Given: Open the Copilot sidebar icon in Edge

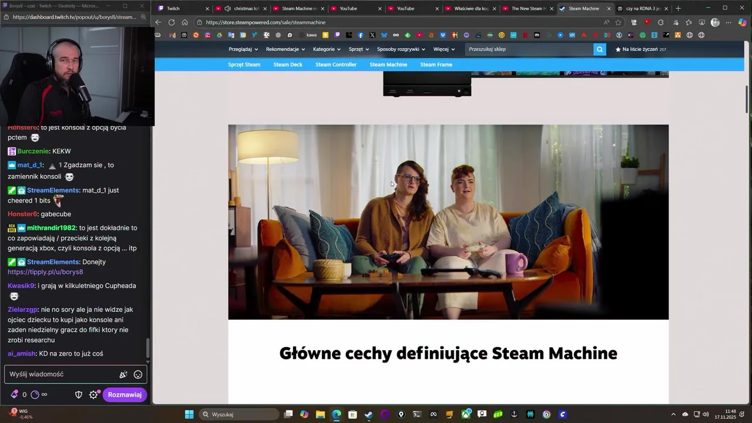Looking at the screenshot, I should point(743,22).
